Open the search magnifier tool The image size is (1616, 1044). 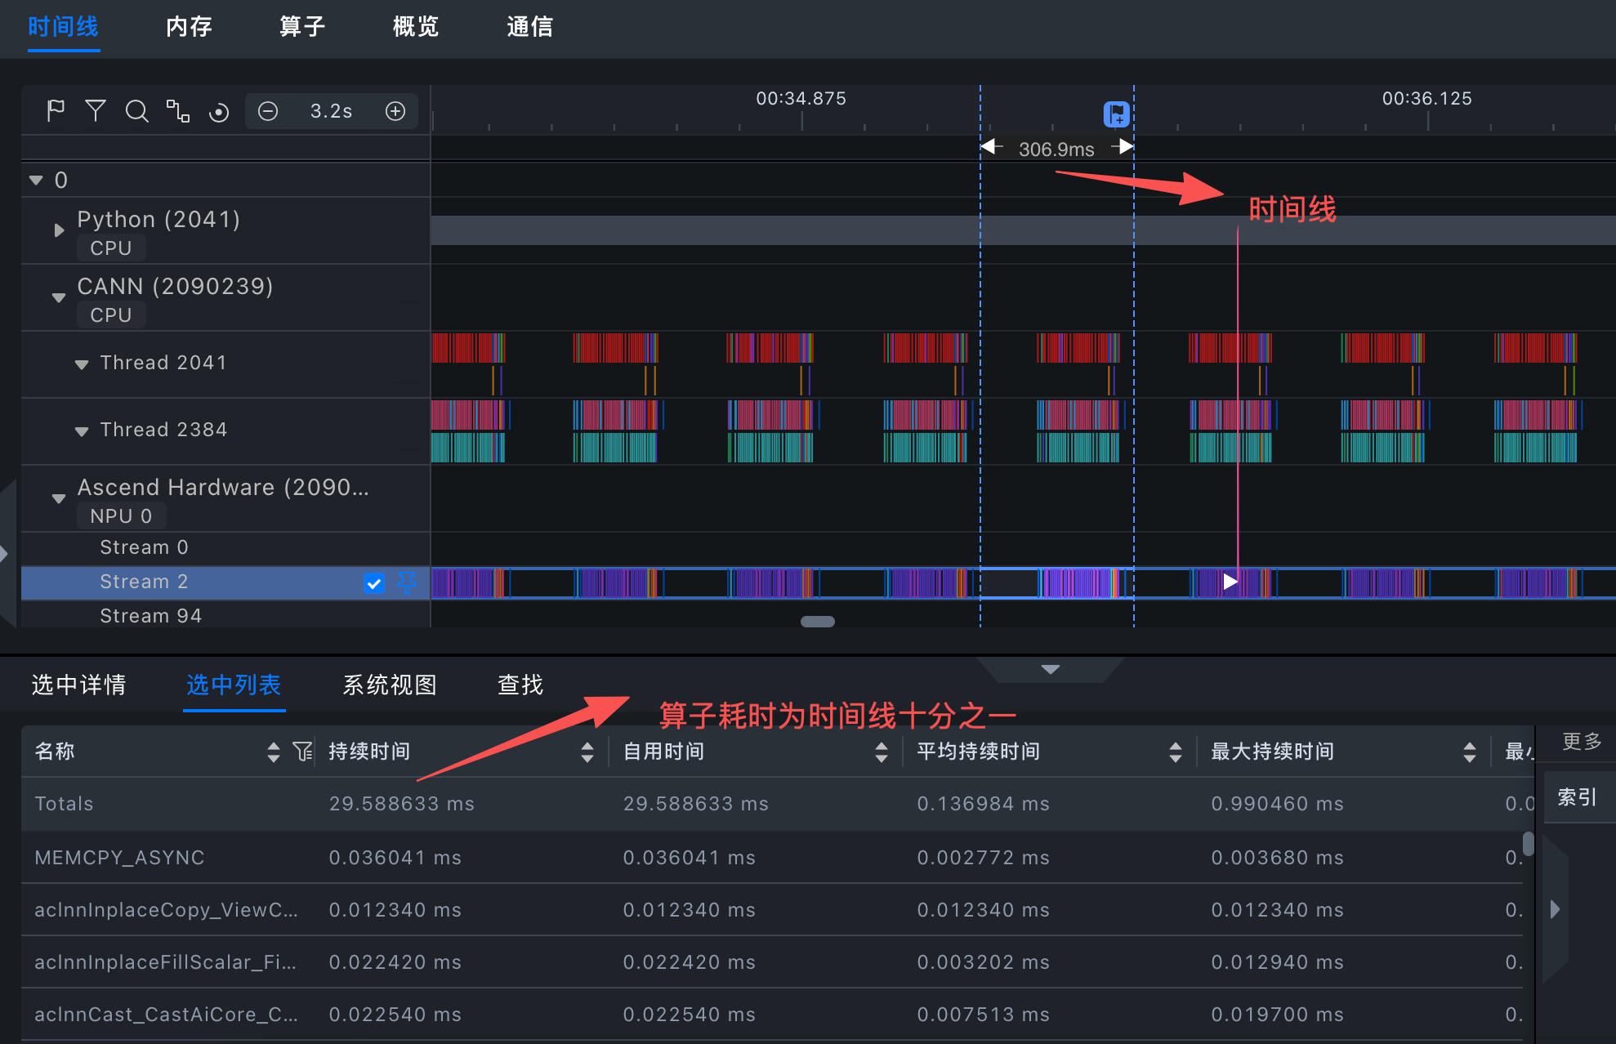[136, 110]
